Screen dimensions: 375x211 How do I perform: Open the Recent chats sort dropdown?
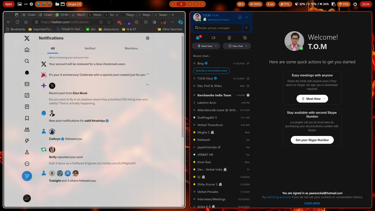tap(202, 56)
